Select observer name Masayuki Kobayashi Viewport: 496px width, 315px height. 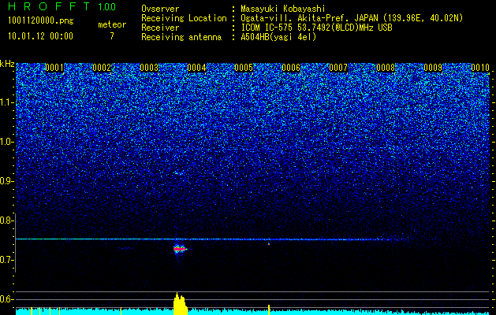(283, 9)
